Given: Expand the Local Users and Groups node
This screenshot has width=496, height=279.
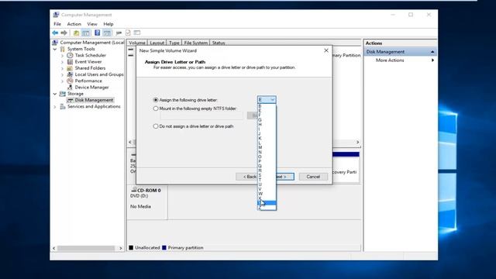Looking at the screenshot, I should tap(62, 74).
